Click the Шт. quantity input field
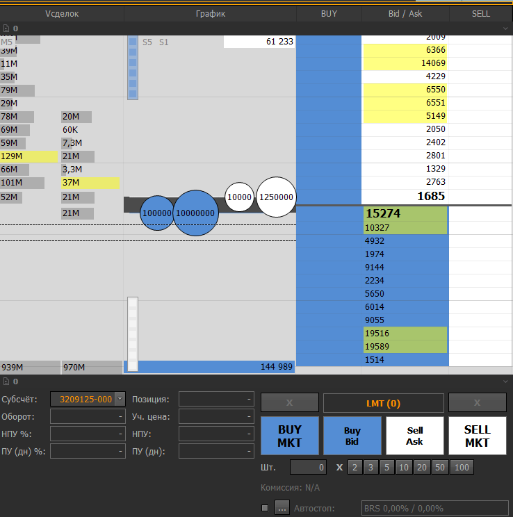This screenshot has width=513, height=517. click(308, 468)
